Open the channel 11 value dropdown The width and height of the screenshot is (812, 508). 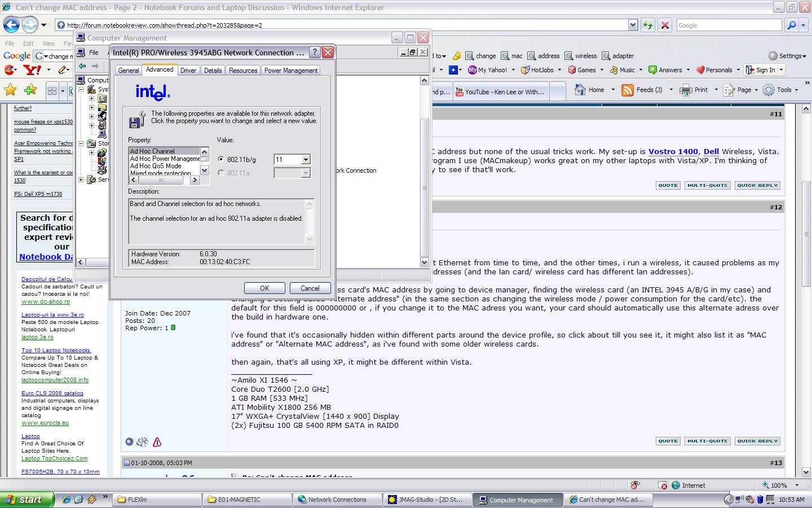(x=306, y=160)
